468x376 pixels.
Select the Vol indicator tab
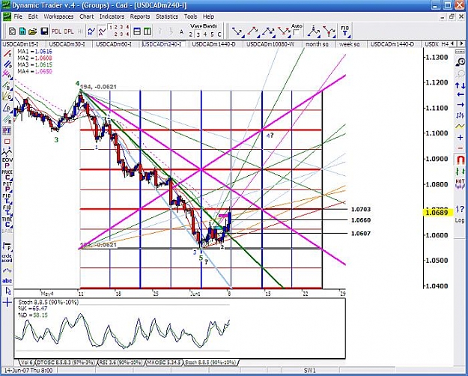pyautogui.click(x=26, y=363)
